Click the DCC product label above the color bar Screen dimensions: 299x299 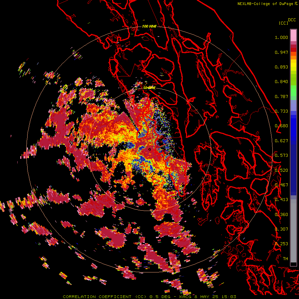292,20
